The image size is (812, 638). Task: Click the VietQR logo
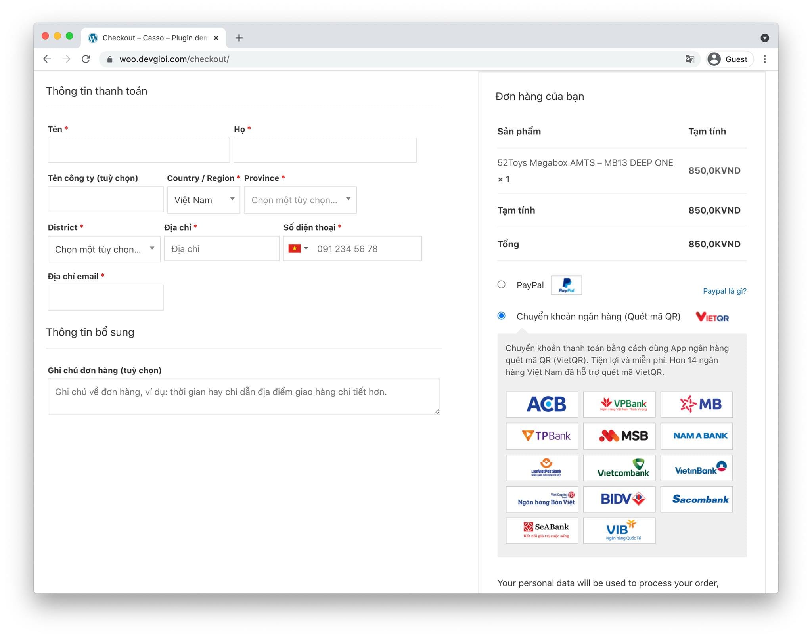712,317
